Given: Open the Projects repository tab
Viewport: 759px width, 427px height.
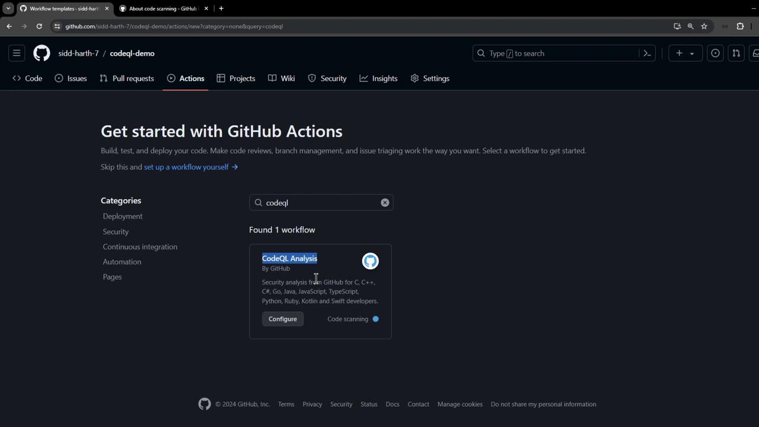Looking at the screenshot, I should tap(236, 78).
